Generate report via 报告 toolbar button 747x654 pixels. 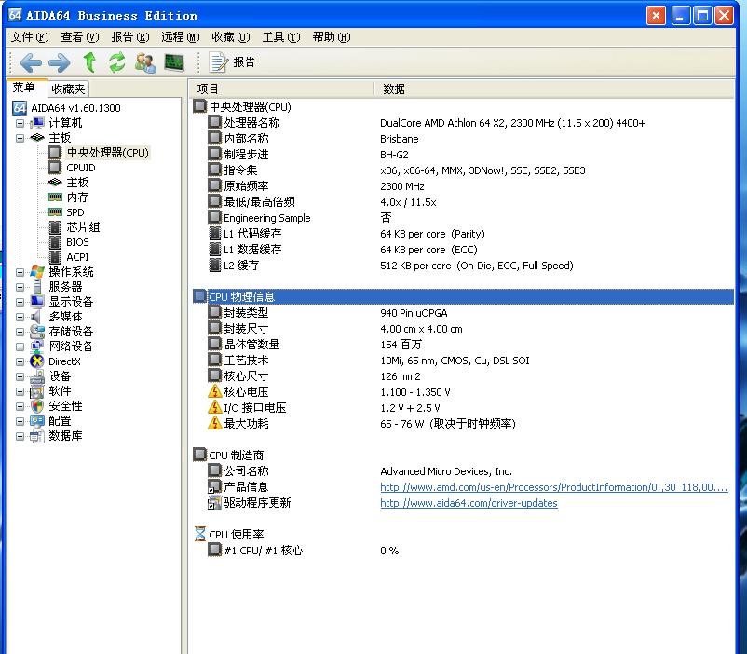click(233, 62)
